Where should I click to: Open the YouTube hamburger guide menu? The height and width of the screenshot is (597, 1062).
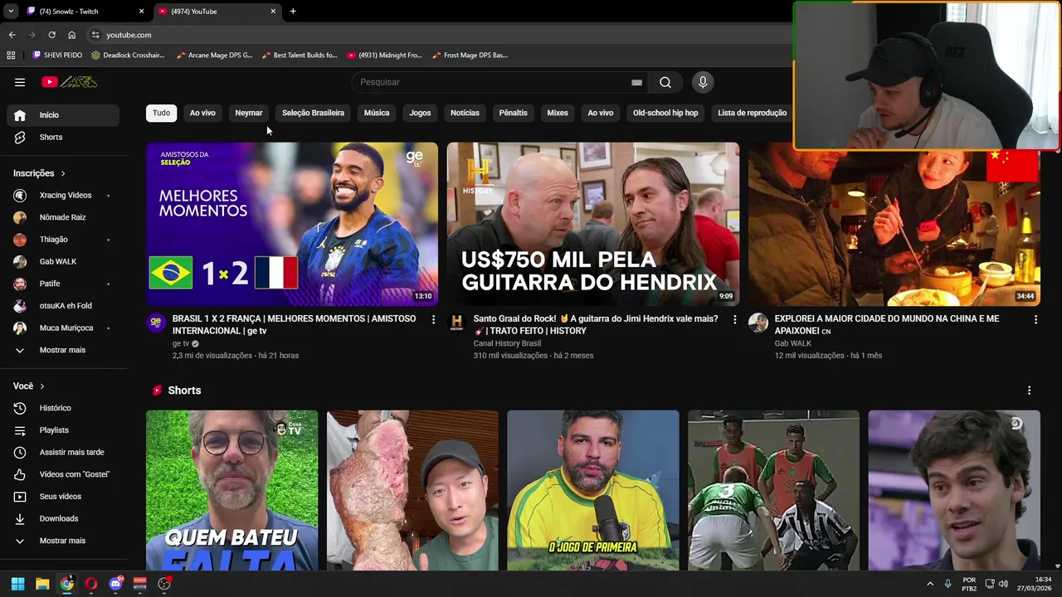[x=20, y=82]
